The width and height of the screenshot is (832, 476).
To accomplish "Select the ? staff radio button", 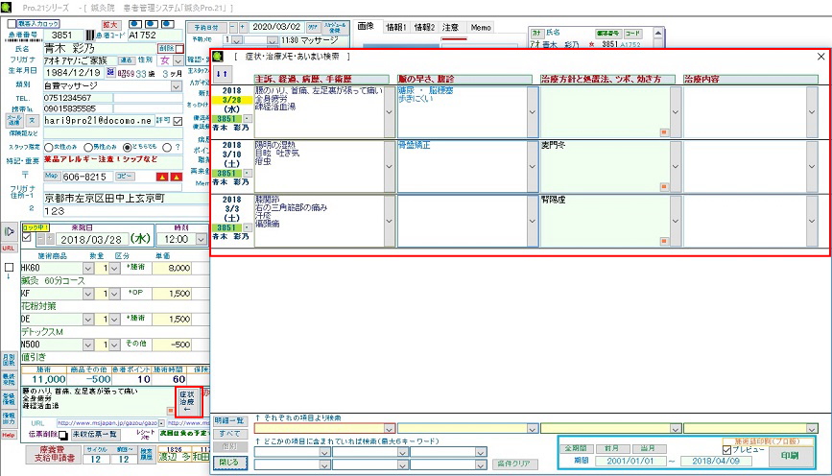I will pos(167,148).
